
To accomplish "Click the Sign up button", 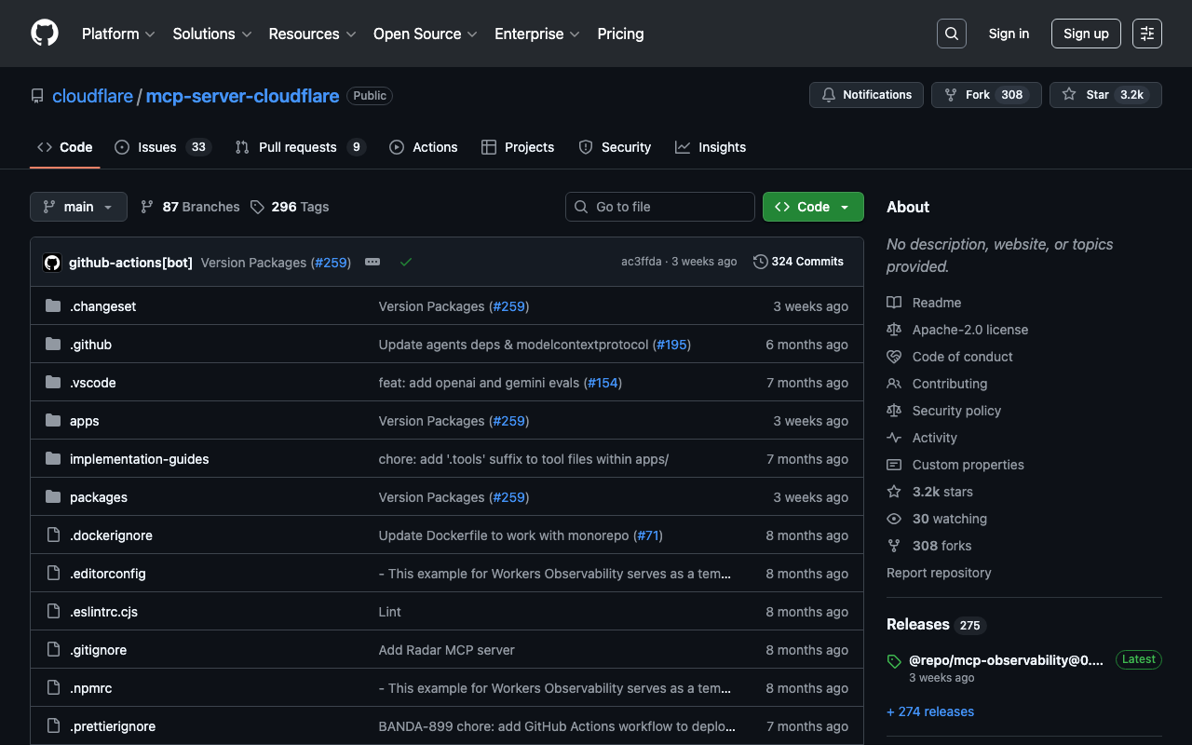I will point(1086,34).
